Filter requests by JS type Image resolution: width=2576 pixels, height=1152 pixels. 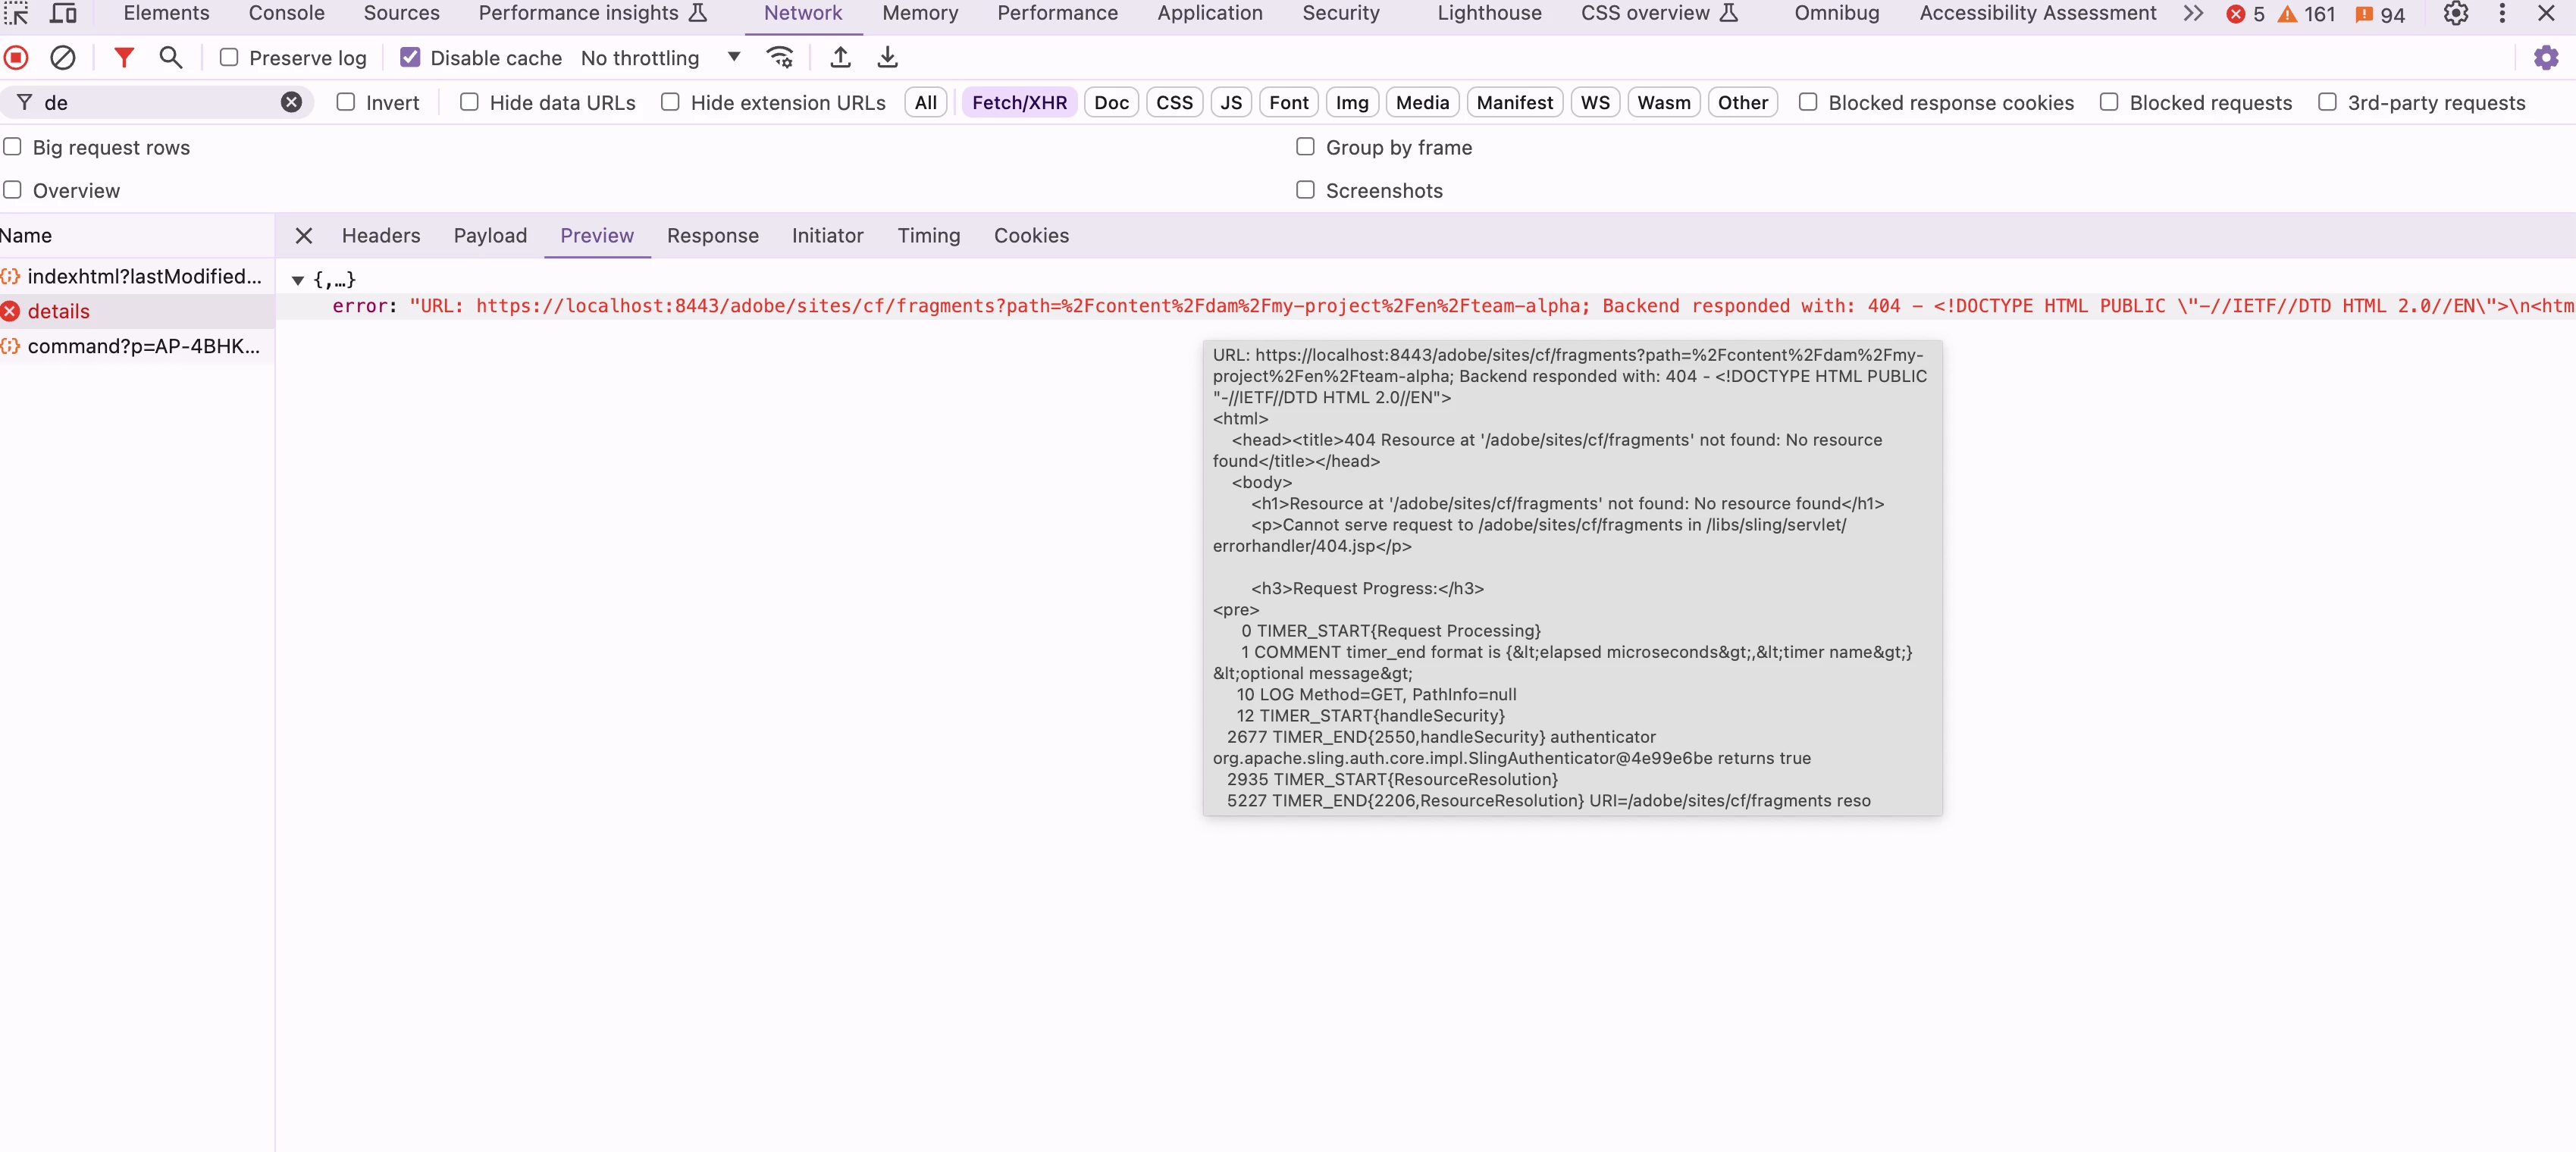pyautogui.click(x=1231, y=102)
